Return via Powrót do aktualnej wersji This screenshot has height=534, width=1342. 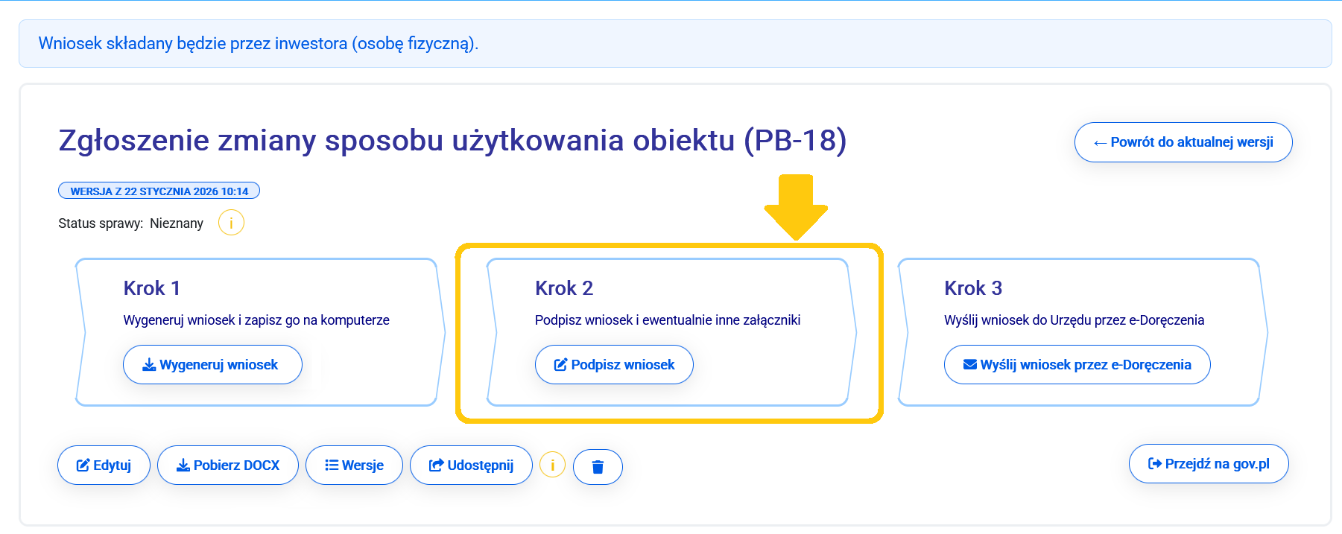click(1183, 142)
